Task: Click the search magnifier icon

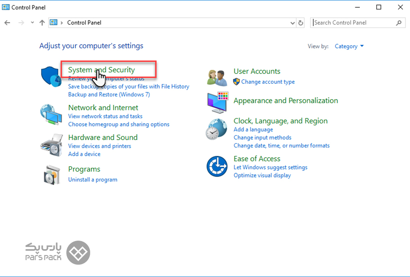Action: (x=399, y=23)
